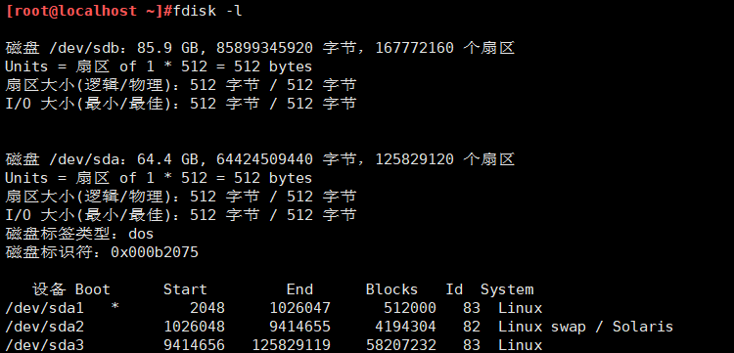Click the 'fdisk -l' command text
This screenshot has height=353, width=734.
207,11
